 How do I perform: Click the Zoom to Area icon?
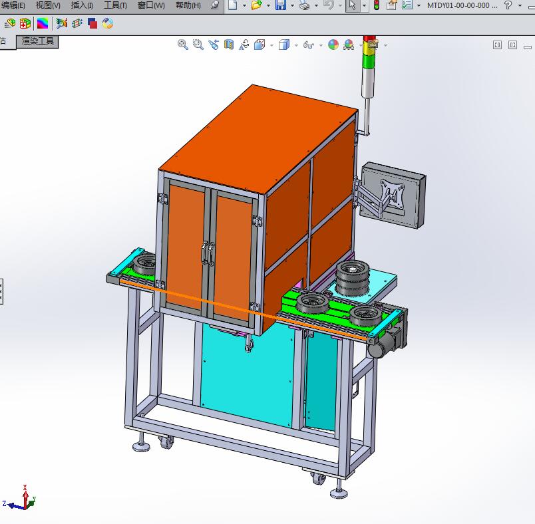coord(198,45)
